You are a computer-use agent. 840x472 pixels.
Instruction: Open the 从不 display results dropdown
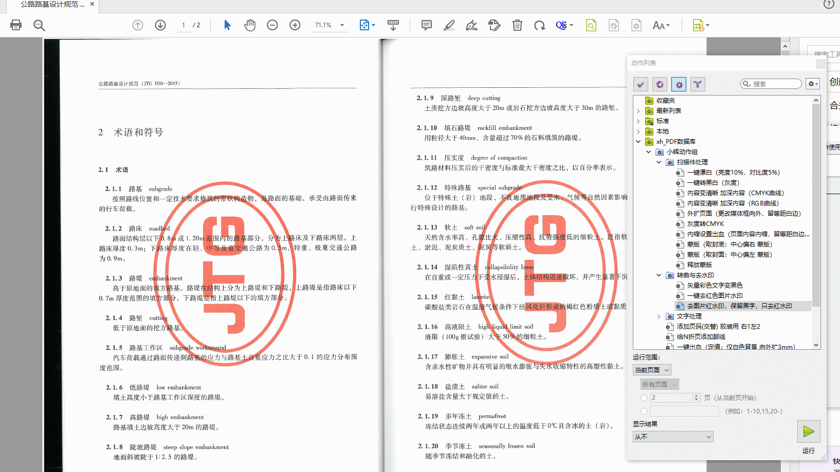673,437
